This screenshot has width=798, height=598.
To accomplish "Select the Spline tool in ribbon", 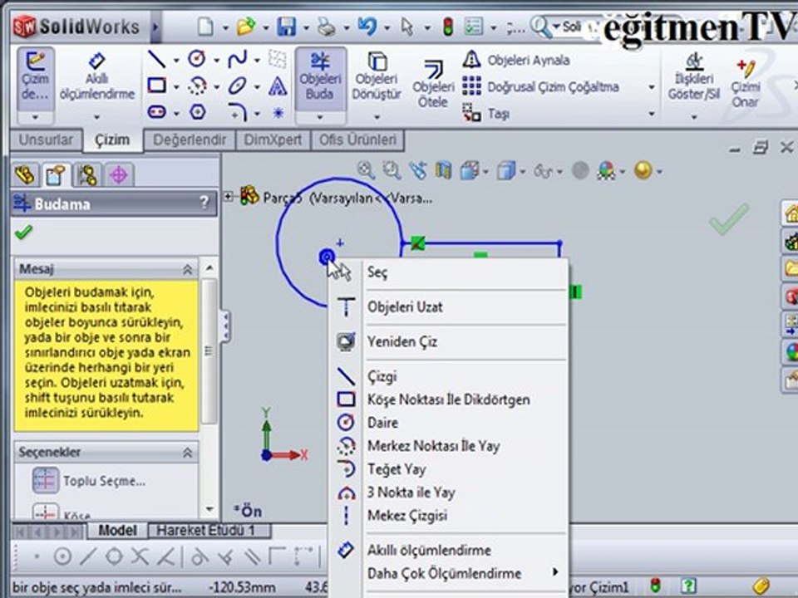I will 238,59.
